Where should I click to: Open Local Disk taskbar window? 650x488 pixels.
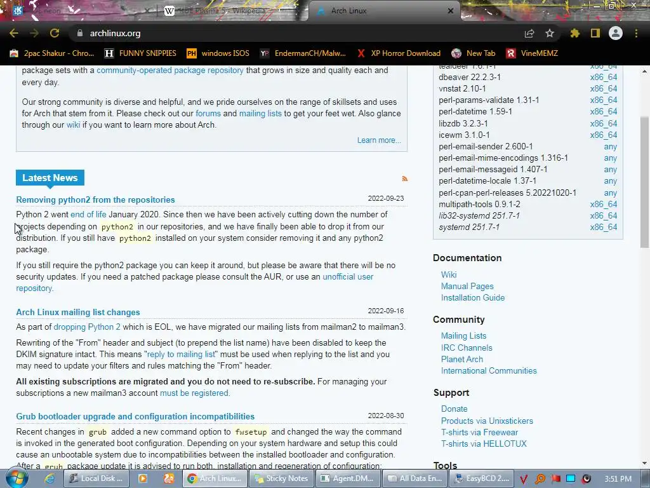coord(96,478)
